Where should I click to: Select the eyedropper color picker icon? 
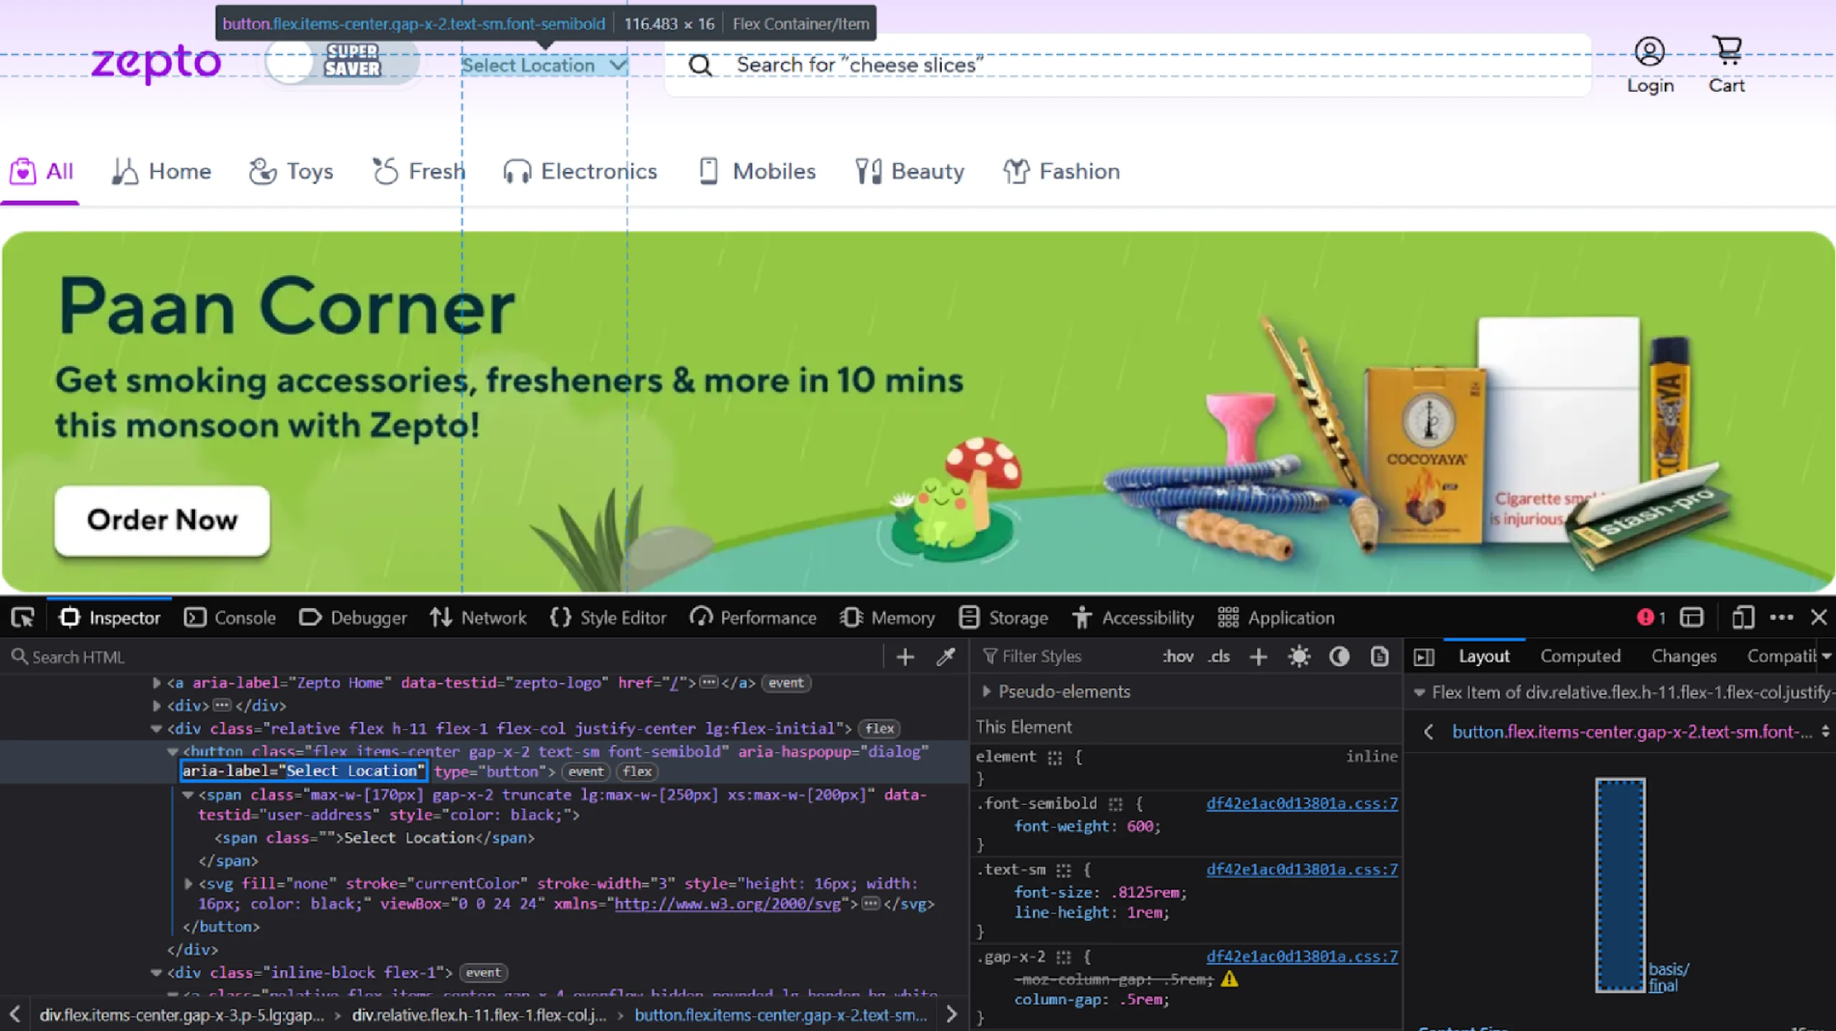[x=946, y=657]
